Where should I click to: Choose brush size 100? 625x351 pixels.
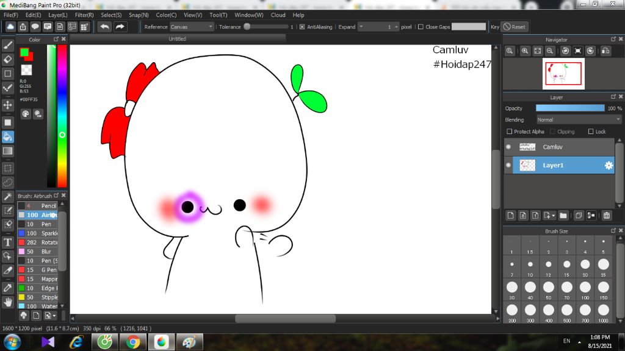click(585, 289)
